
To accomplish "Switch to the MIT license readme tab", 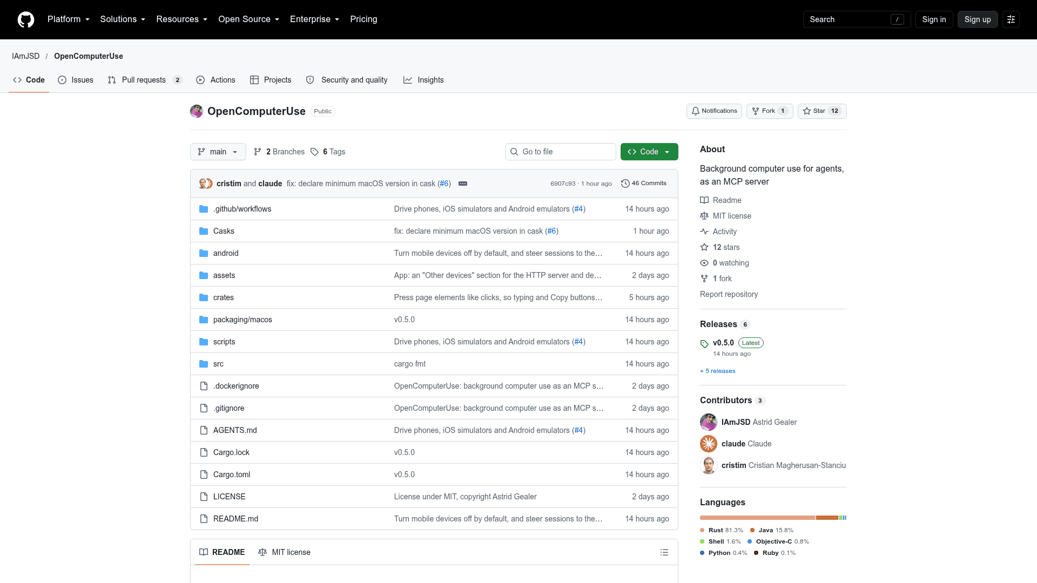I will point(284,552).
